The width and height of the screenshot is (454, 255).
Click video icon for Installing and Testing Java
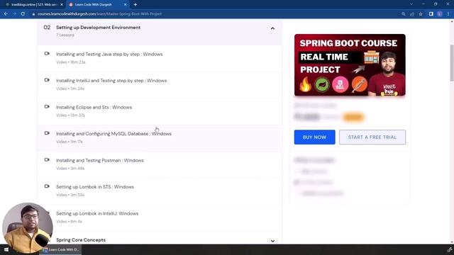click(x=47, y=54)
